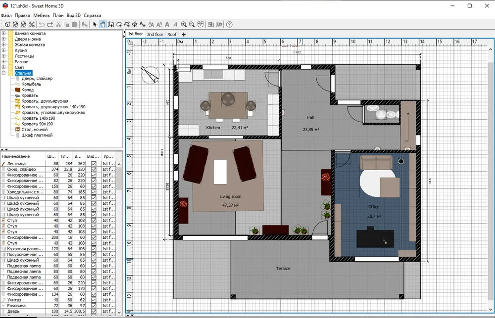
Task: Uncheck visibility of Холодильник furniture row
Action: tap(94, 192)
